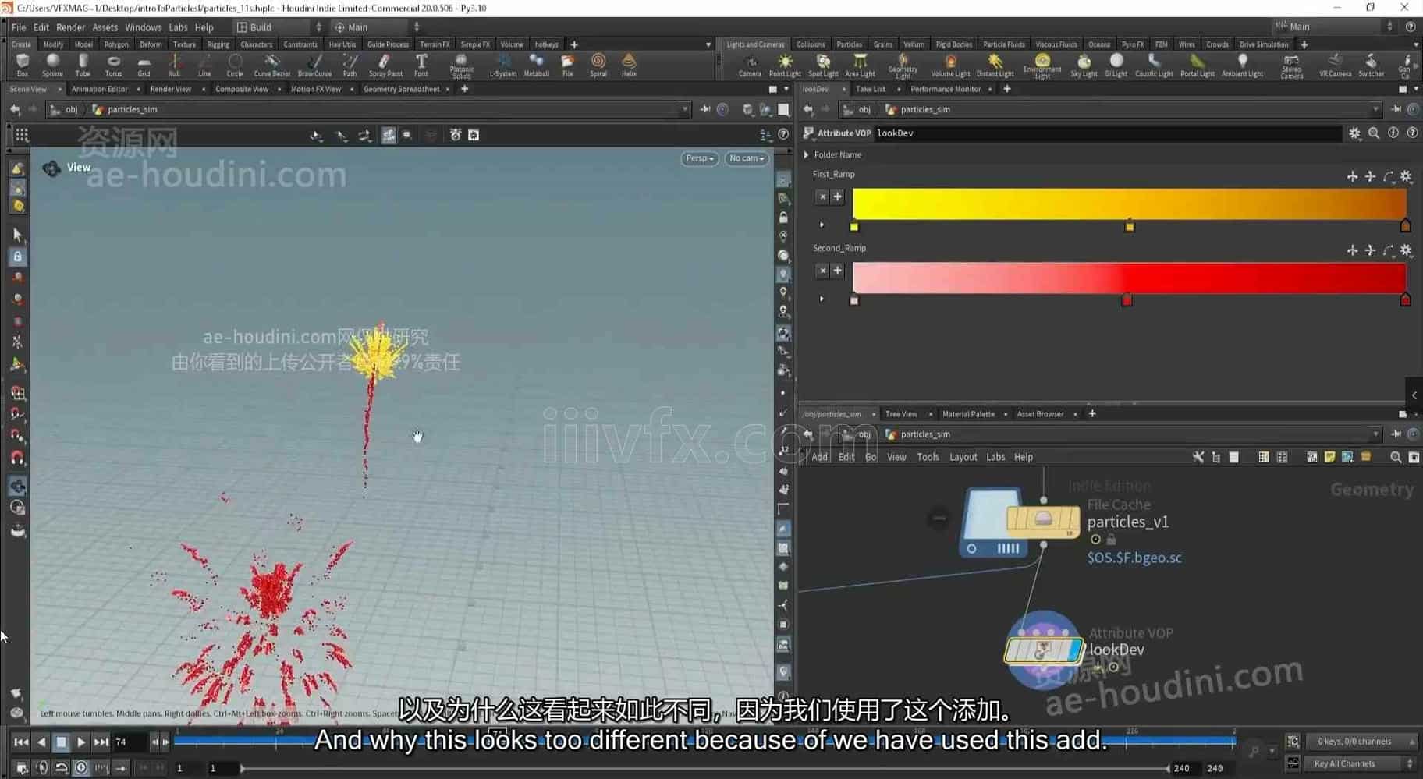The height and width of the screenshot is (779, 1423).
Task: Open the Render menu
Action: click(x=70, y=27)
